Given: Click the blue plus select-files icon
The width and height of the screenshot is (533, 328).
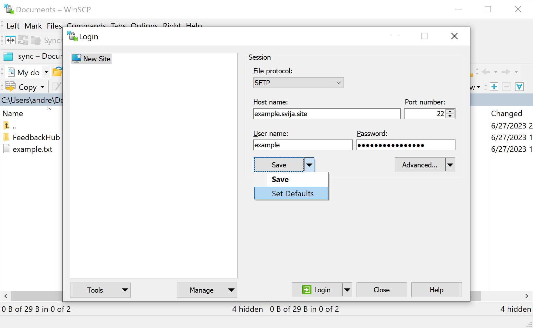Looking at the screenshot, I should [494, 87].
